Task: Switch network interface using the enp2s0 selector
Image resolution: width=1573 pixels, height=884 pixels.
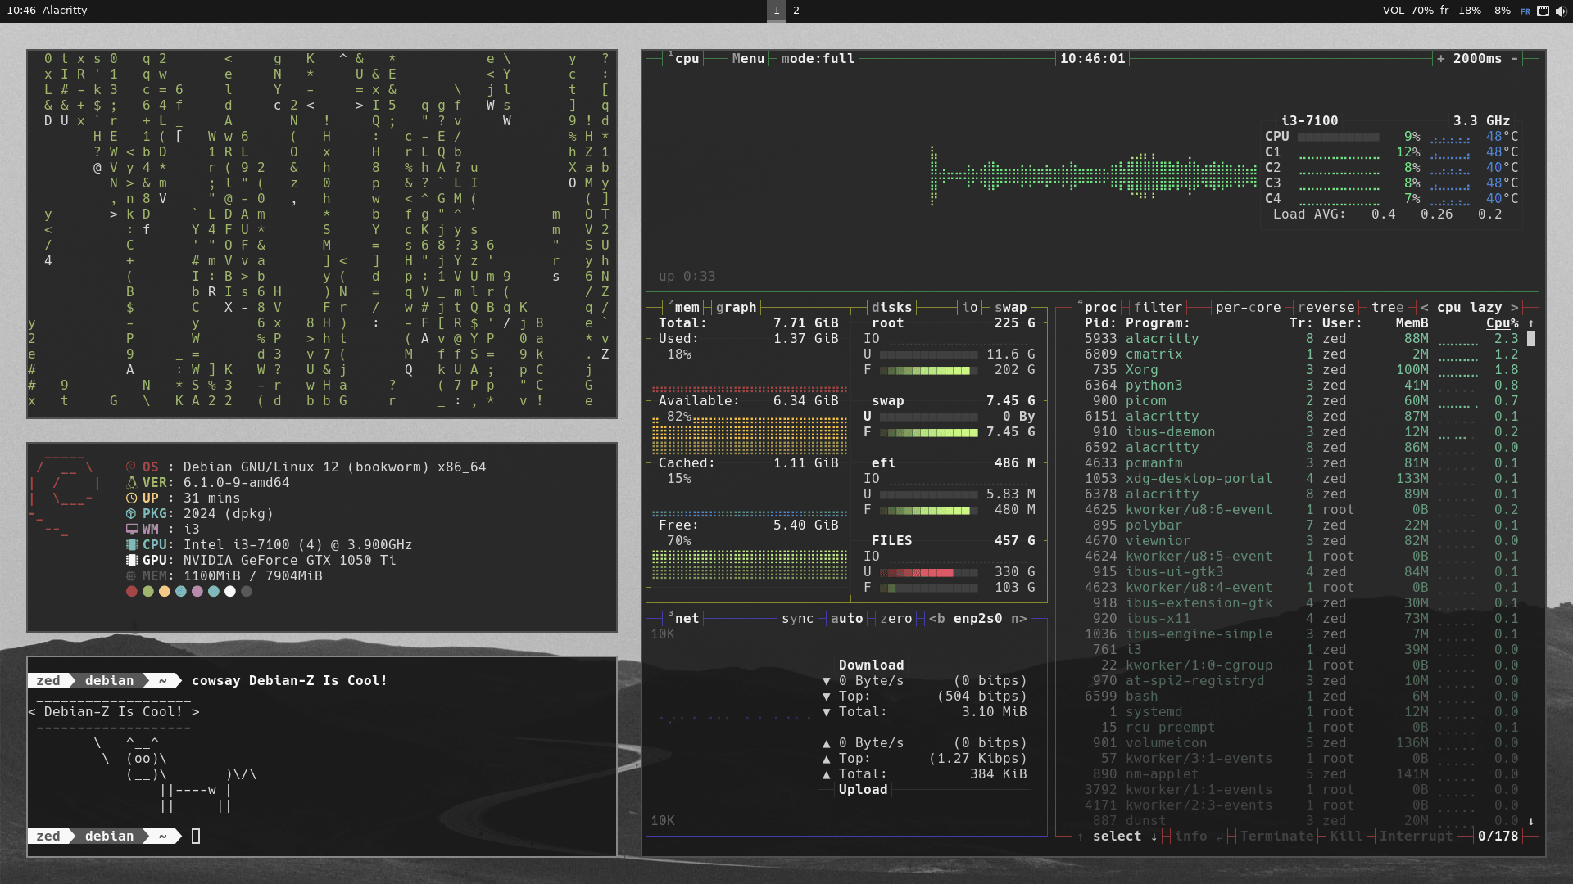Action: pos(977,618)
